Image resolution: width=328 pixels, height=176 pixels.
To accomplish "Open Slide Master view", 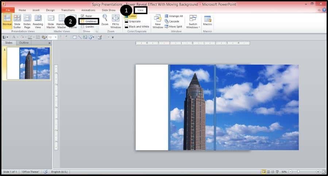I will click(x=51, y=21).
